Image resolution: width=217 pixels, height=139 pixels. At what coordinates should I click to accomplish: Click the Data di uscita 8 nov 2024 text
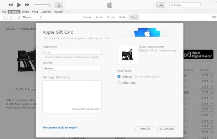20,100
